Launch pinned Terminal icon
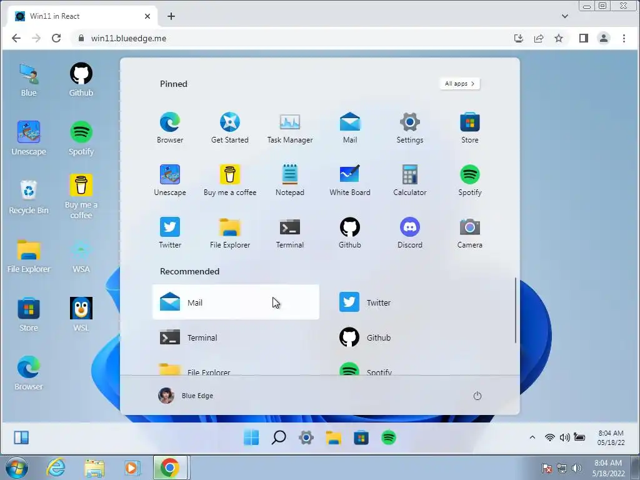The image size is (640, 480). [290, 227]
